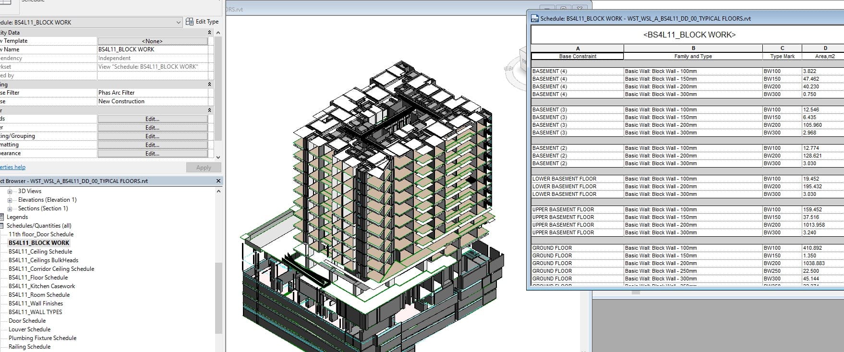Click Properties scrollbar up arrow
The image size is (844, 352).
[x=218, y=33]
